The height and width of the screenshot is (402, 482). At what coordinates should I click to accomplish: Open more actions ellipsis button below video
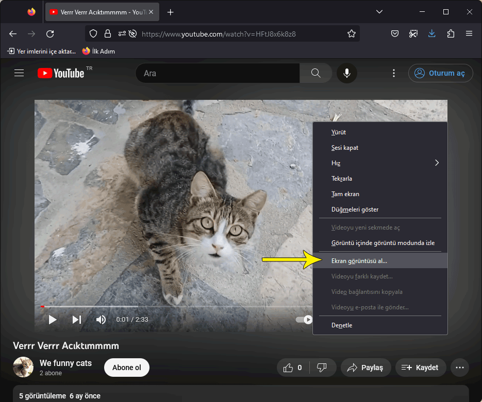(459, 368)
